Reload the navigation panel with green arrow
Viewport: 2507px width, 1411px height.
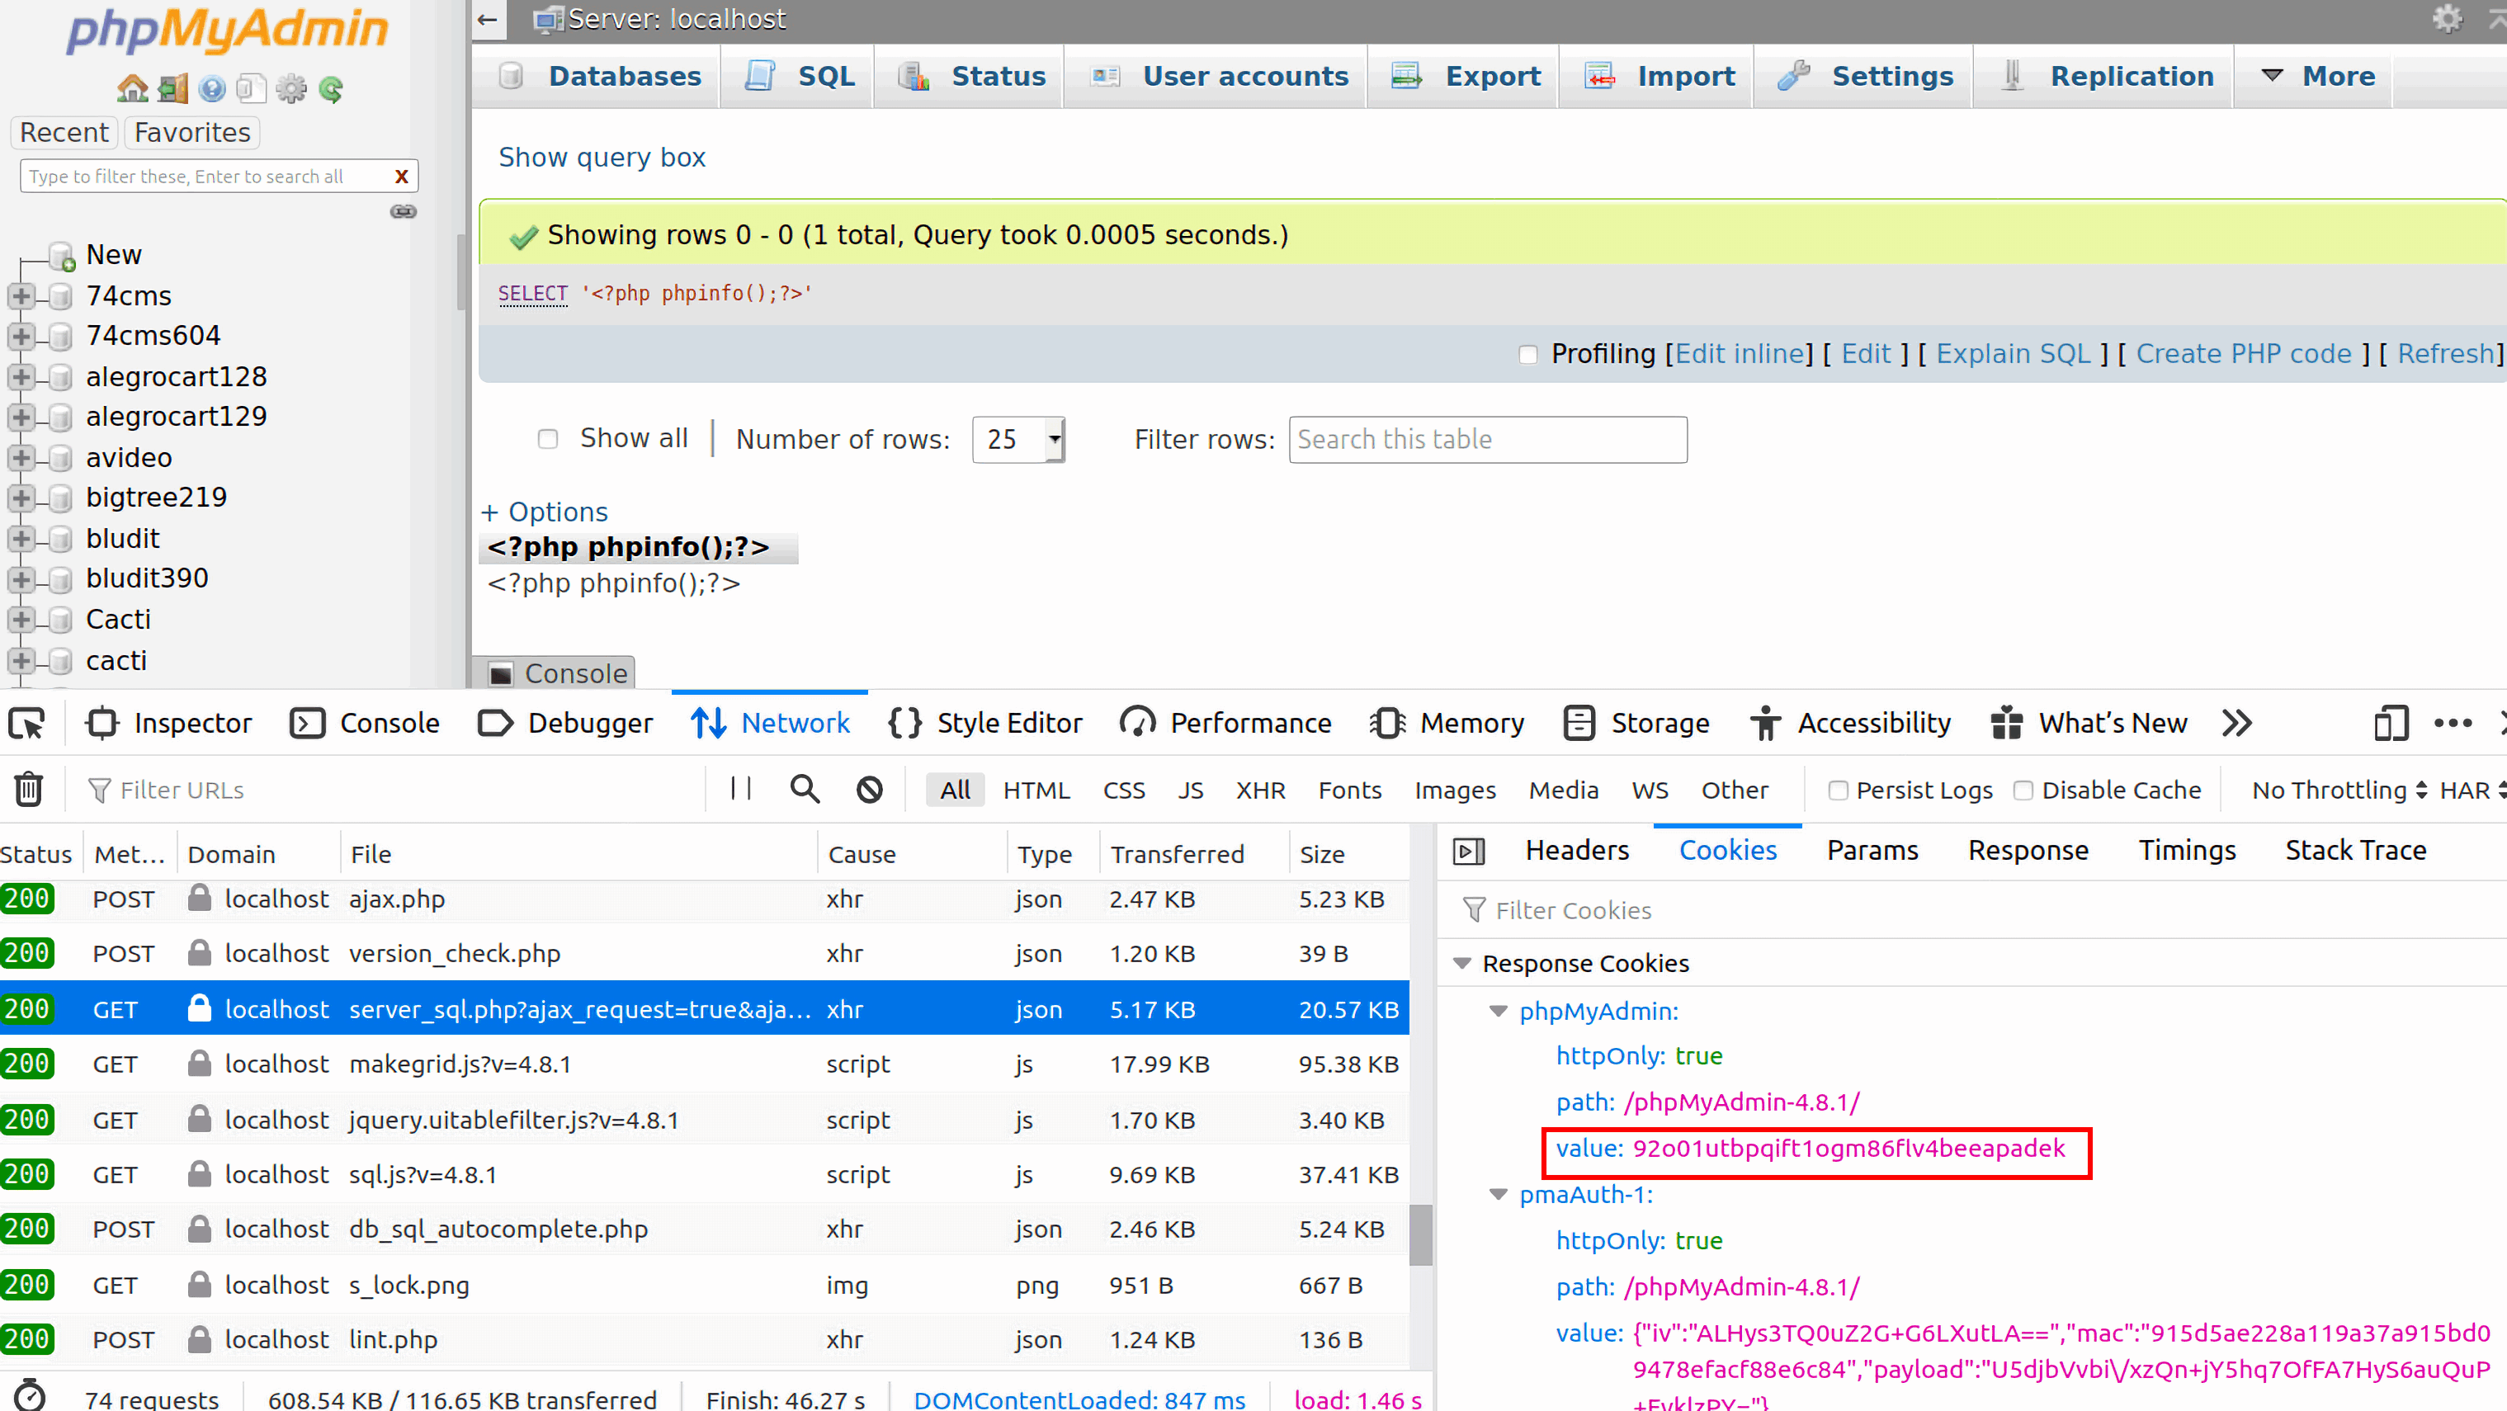[x=332, y=89]
